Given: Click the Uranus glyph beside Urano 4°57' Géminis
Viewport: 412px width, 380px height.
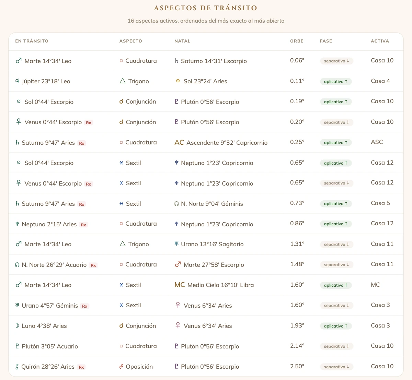Looking at the screenshot, I should pyautogui.click(x=17, y=305).
